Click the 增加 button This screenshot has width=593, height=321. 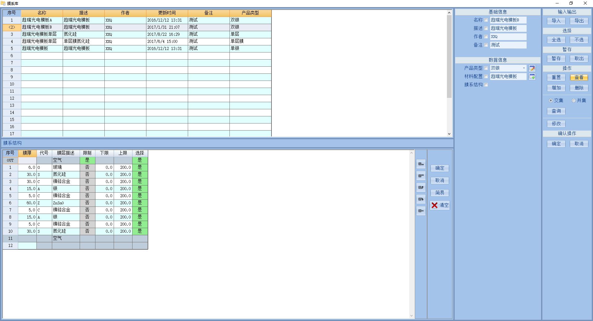pos(556,88)
